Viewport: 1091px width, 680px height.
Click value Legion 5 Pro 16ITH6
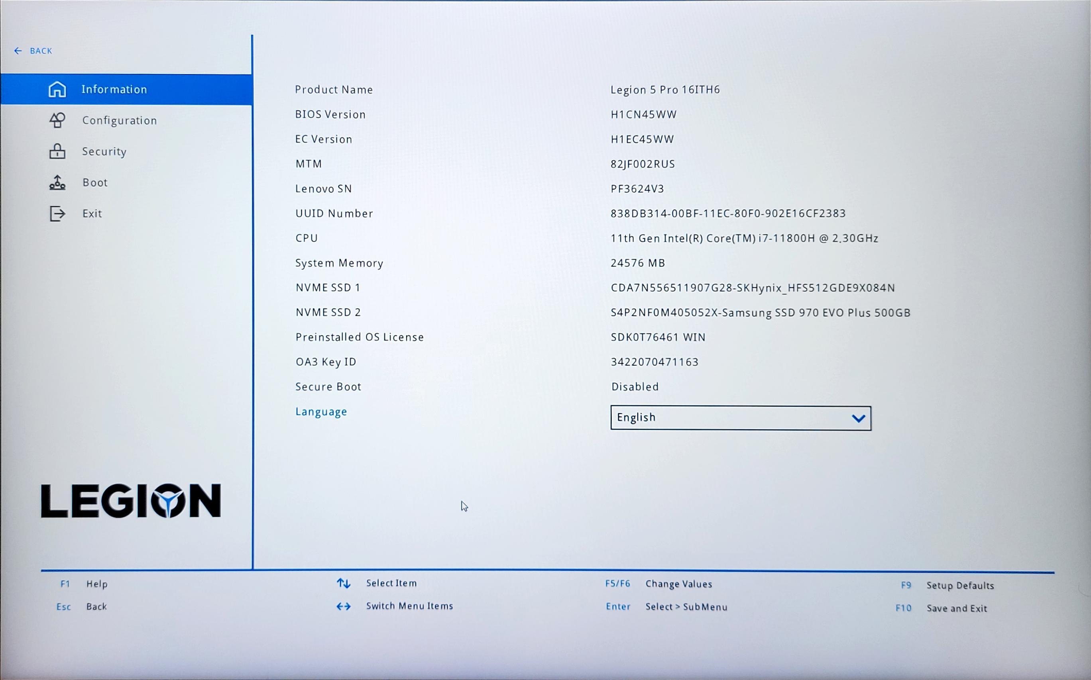[665, 90]
